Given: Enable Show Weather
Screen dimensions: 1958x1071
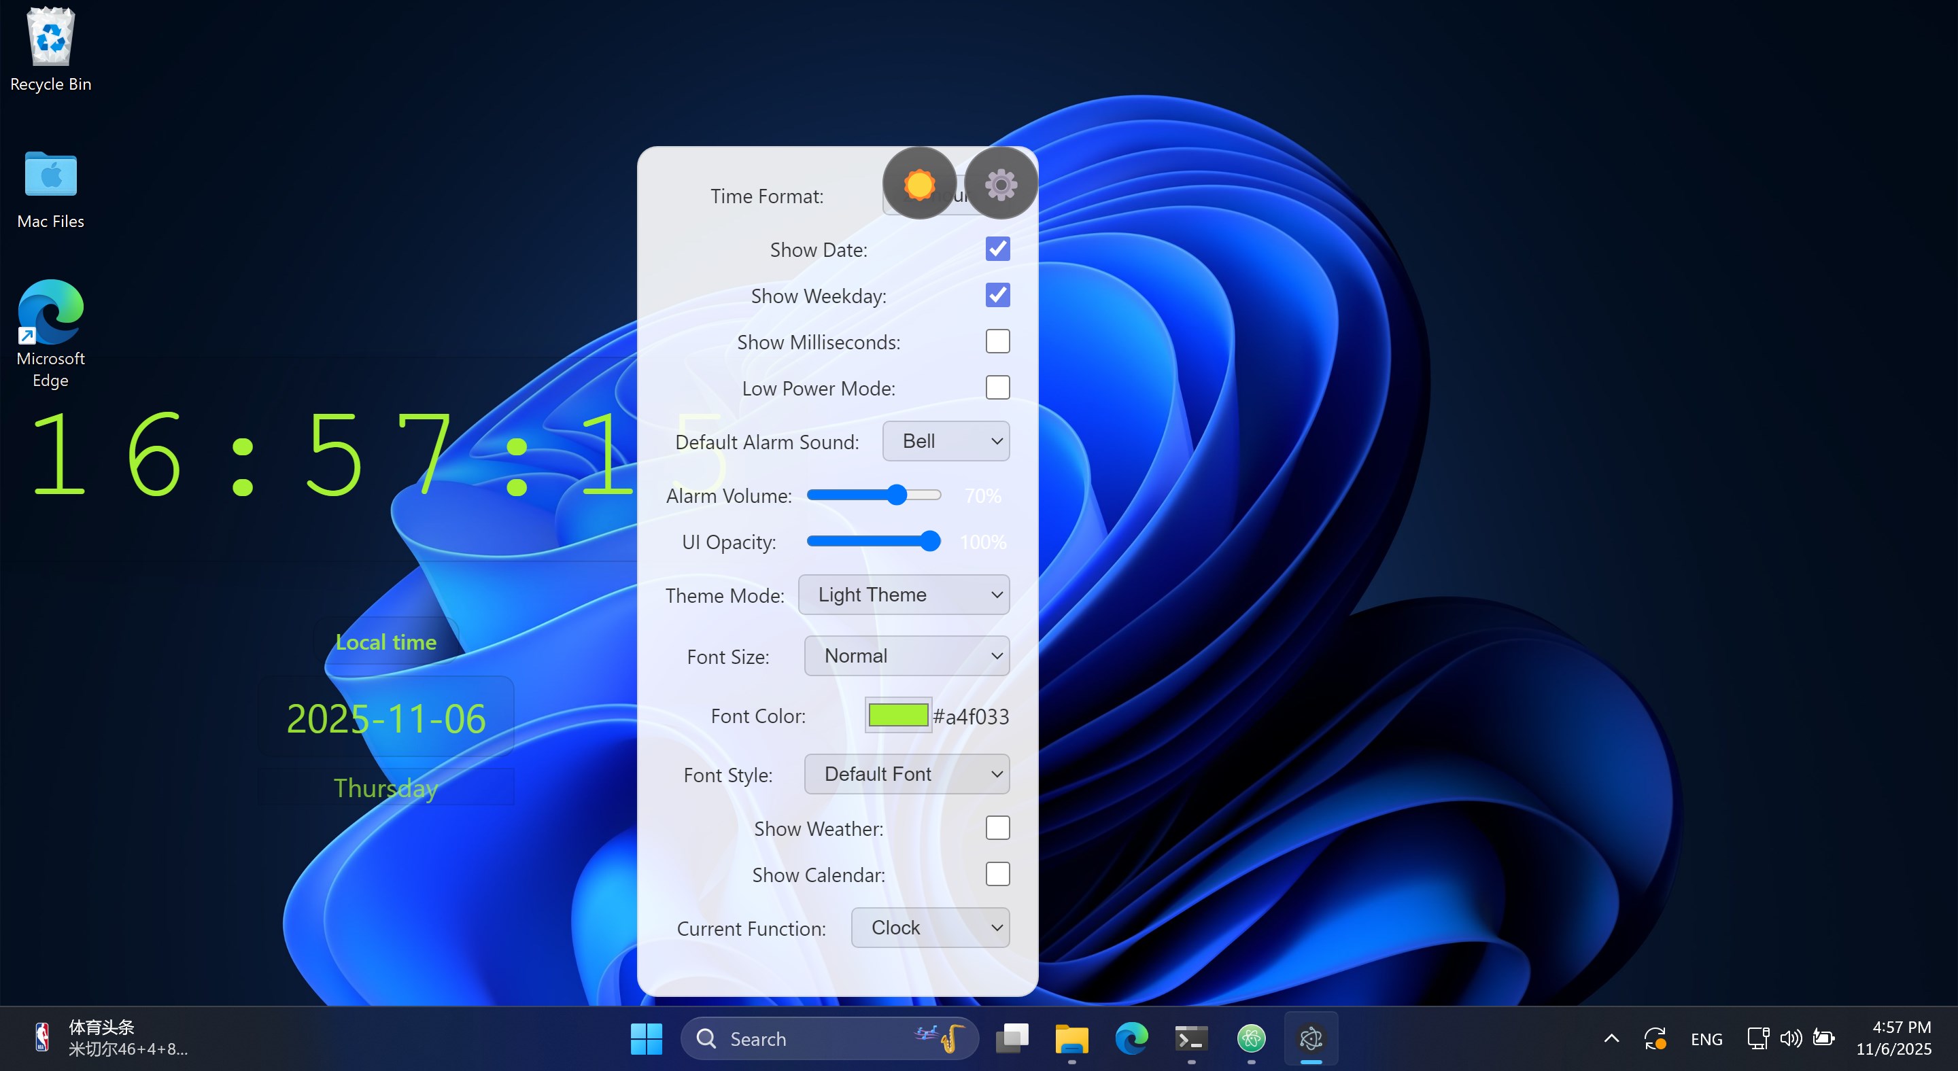Looking at the screenshot, I should 997,828.
